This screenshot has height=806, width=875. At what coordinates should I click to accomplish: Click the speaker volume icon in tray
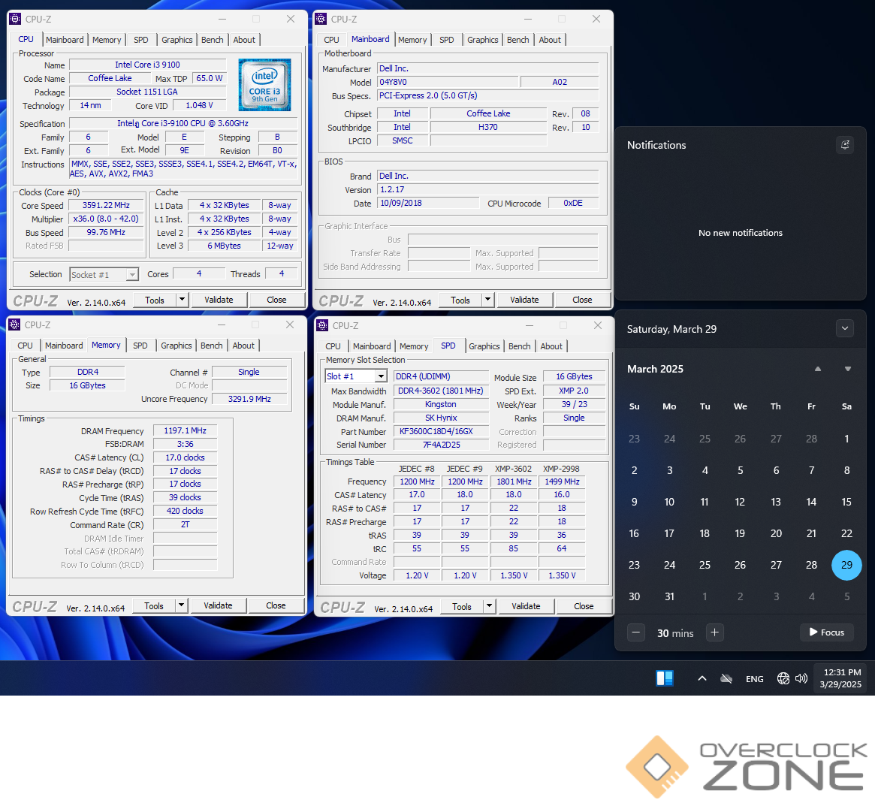pos(801,678)
